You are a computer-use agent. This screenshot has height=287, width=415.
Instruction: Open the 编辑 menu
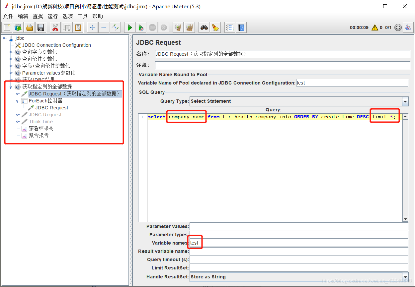click(x=23, y=16)
